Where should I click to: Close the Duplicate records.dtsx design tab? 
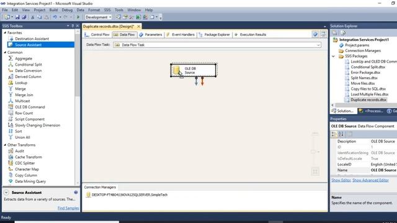point(138,26)
